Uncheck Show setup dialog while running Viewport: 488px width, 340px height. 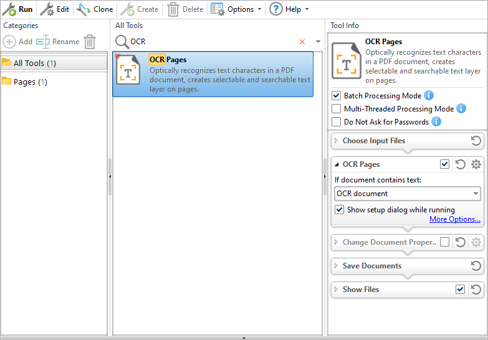(340, 210)
